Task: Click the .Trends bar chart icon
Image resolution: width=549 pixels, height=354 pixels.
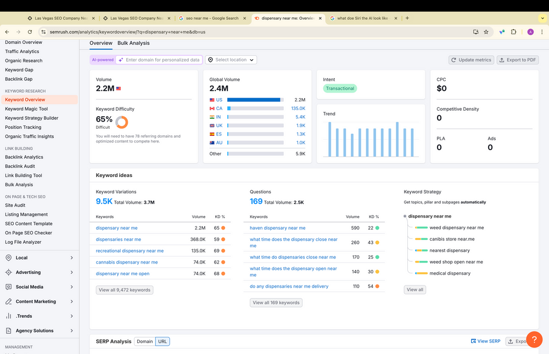Action: click(x=8, y=316)
